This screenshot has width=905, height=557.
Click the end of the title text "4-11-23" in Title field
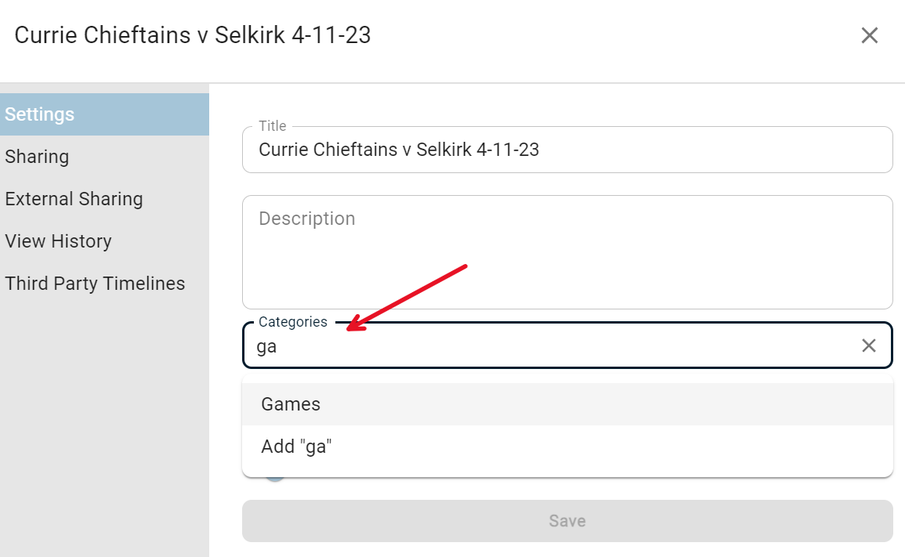pos(539,150)
